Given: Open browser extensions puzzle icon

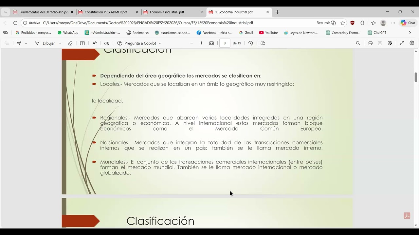Looking at the screenshot, I should point(362,23).
